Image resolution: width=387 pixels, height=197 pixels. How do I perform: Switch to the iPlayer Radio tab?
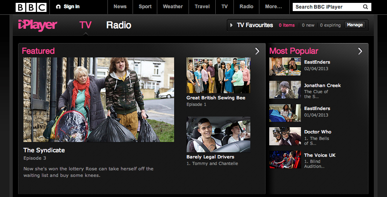(x=119, y=25)
